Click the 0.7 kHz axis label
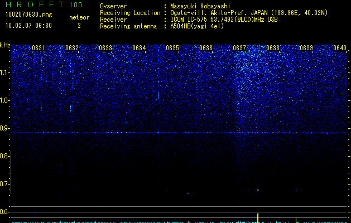Image resolution: width=351 pixels, height=223 pixels. (4, 184)
